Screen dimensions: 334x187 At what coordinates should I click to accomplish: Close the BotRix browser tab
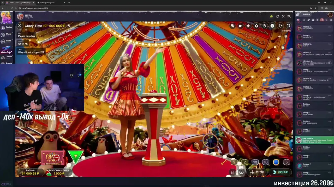(x=64, y=3)
